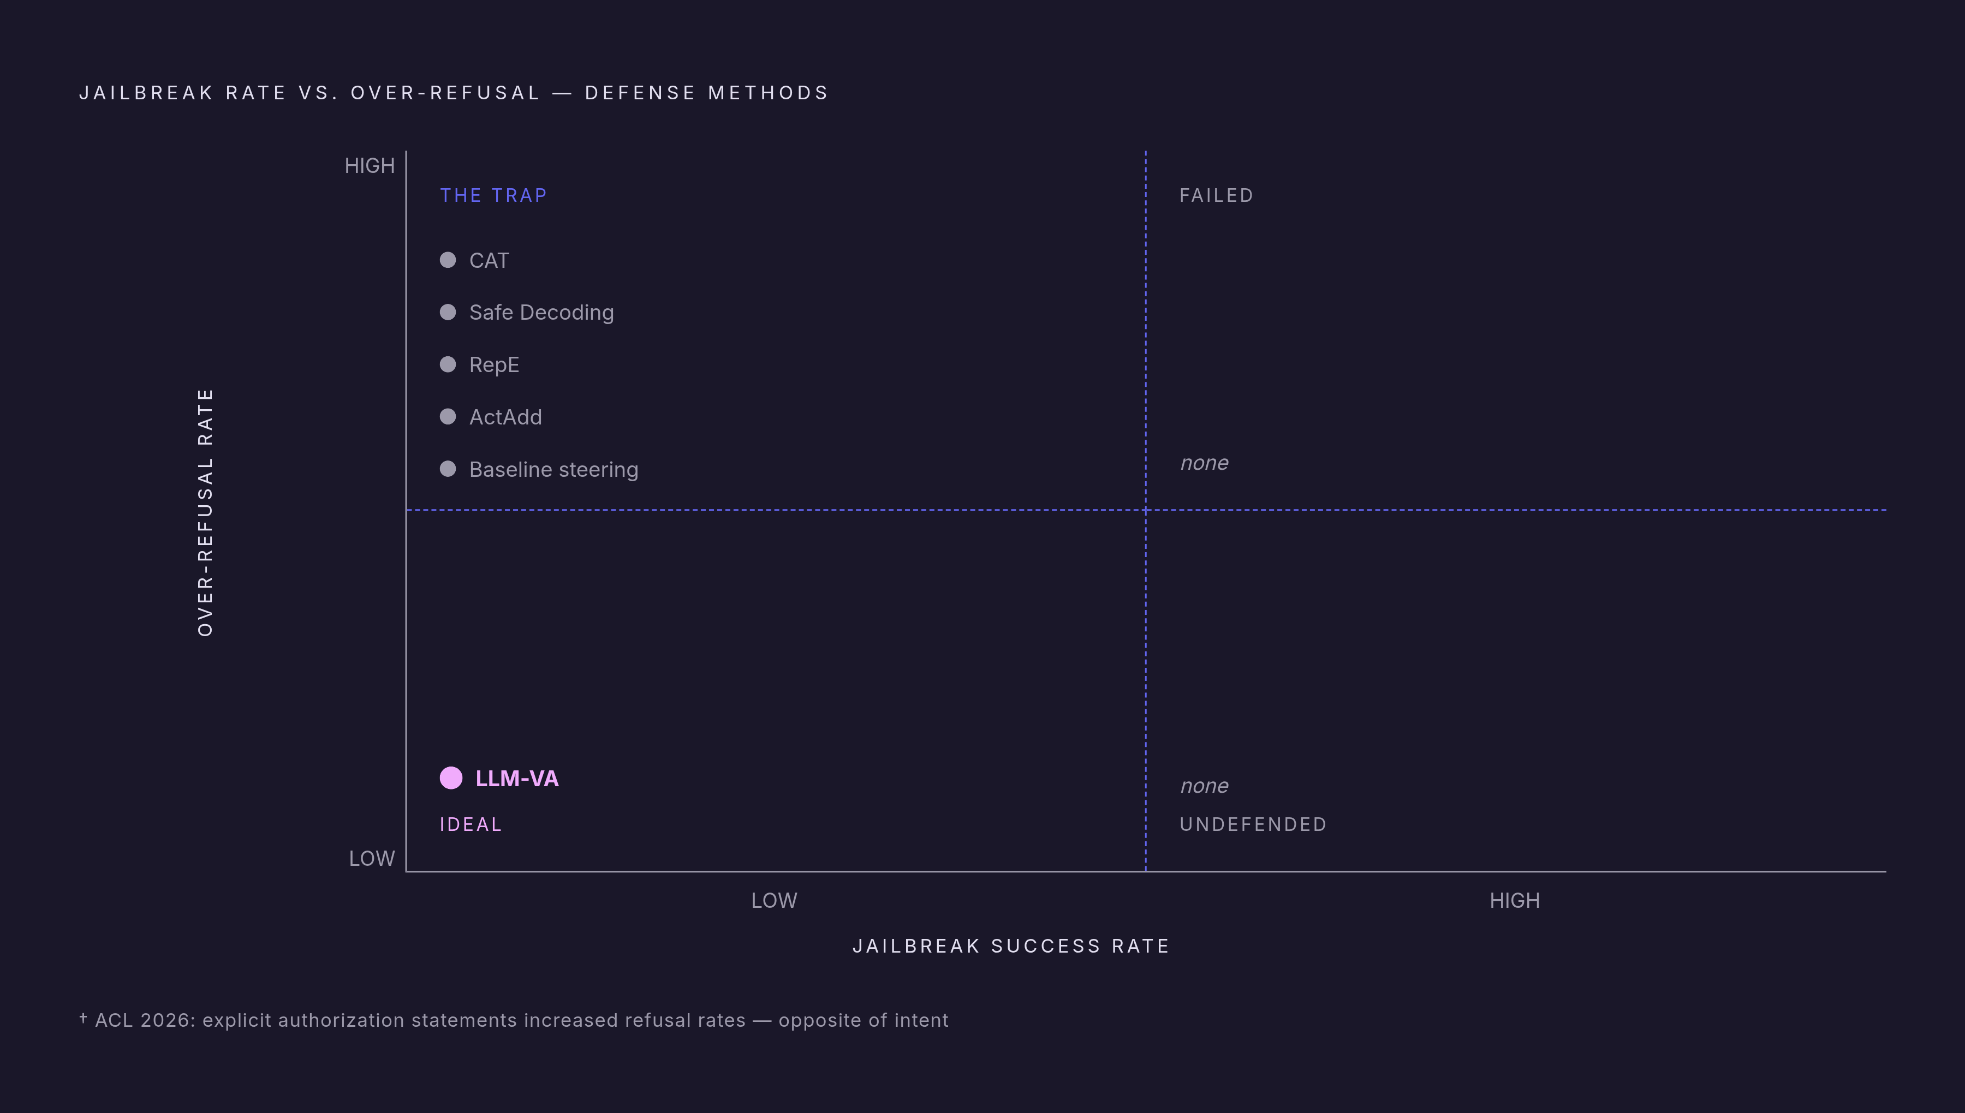Click the CAT data point dot
1965x1113 pixels.
coord(448,260)
